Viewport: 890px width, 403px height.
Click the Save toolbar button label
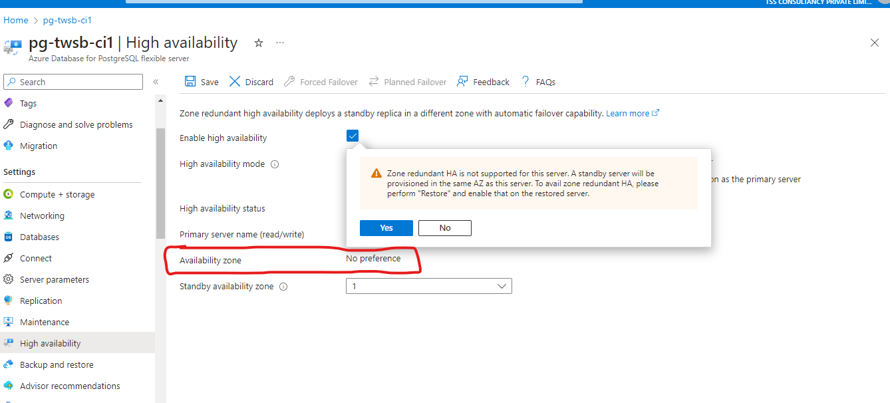coord(210,82)
